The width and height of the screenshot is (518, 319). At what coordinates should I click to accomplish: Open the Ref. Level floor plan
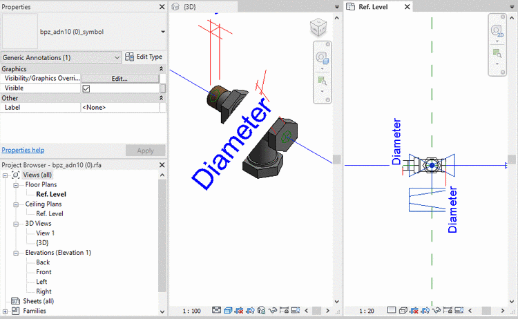pos(51,194)
